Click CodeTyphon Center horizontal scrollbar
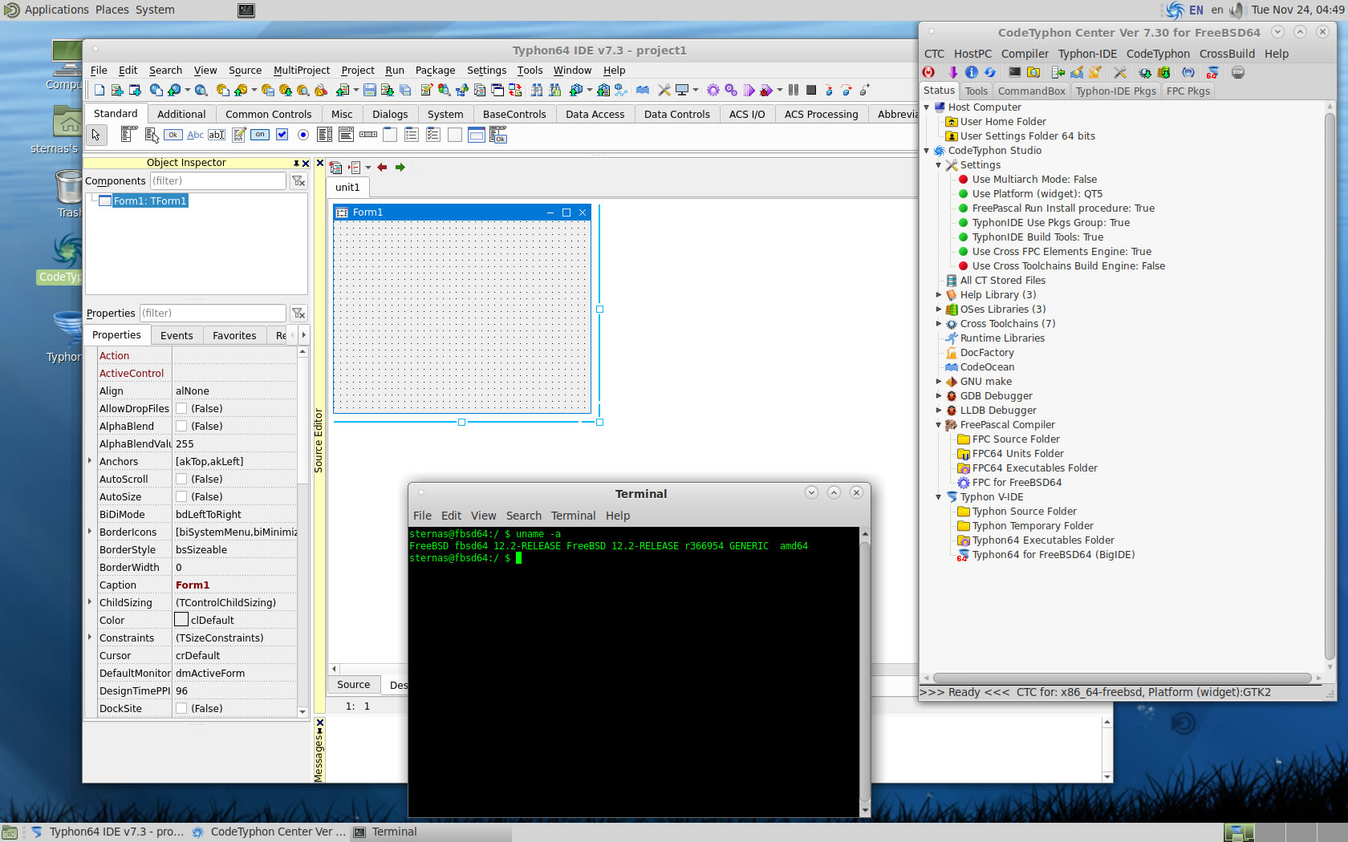The height and width of the screenshot is (842, 1348). (1122, 678)
